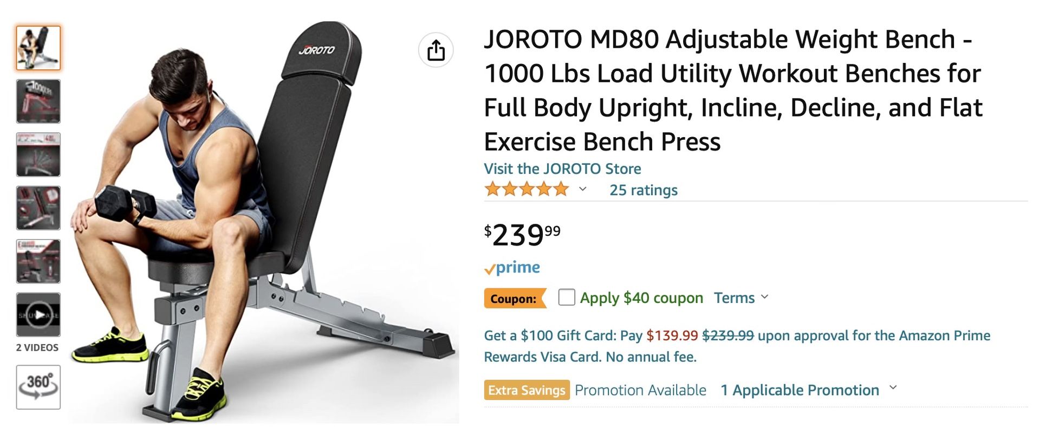Click the Prime logo badge

point(512,268)
